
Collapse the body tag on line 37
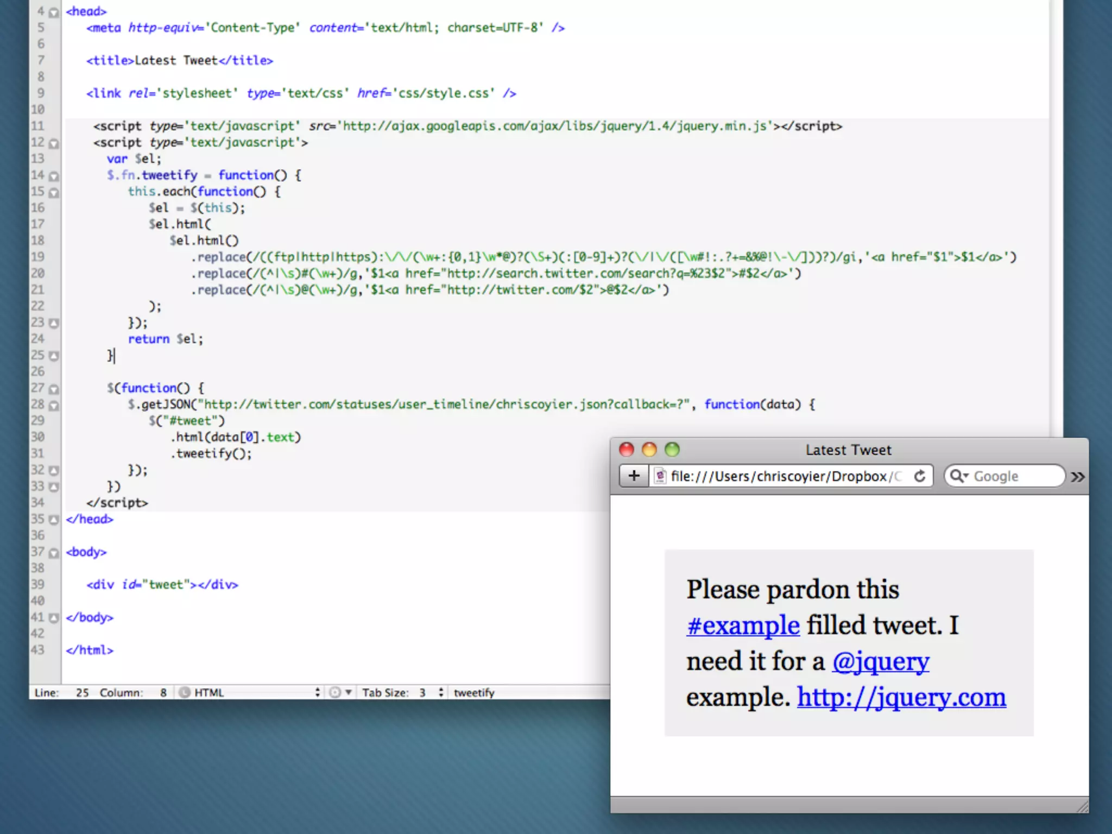coord(54,553)
